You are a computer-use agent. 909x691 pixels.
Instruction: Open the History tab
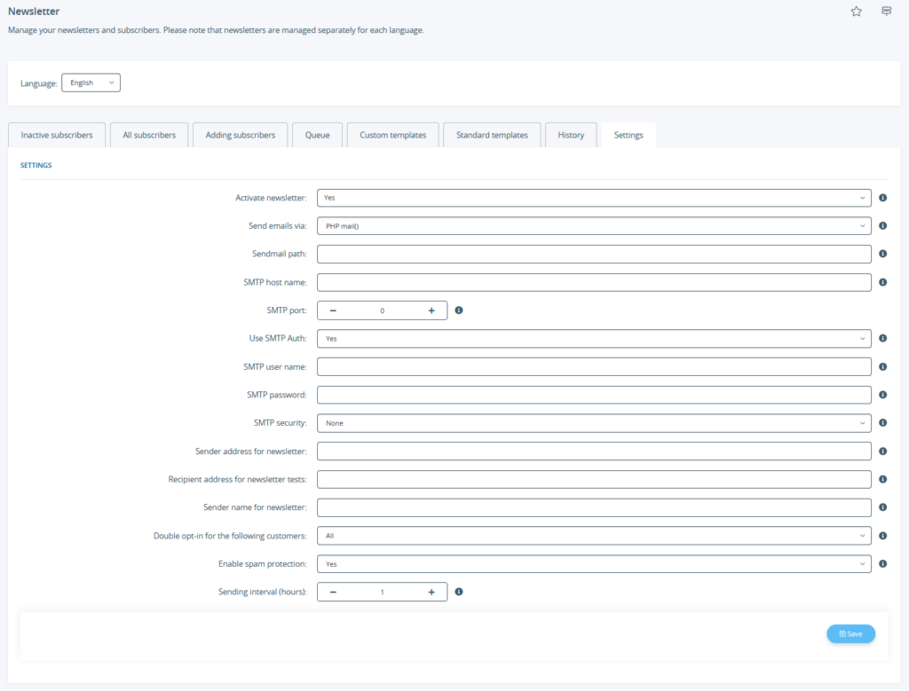(571, 134)
